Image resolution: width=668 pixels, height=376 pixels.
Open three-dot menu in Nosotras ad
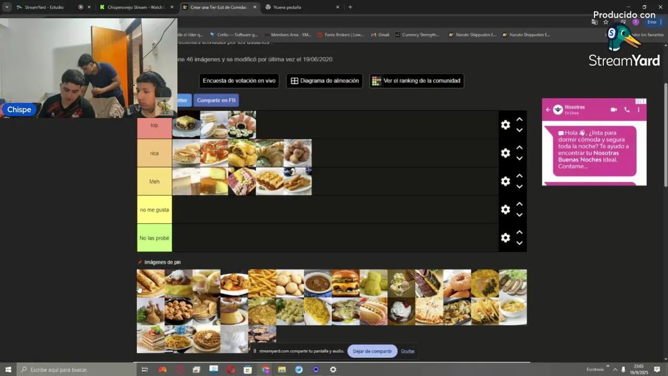tap(638, 110)
